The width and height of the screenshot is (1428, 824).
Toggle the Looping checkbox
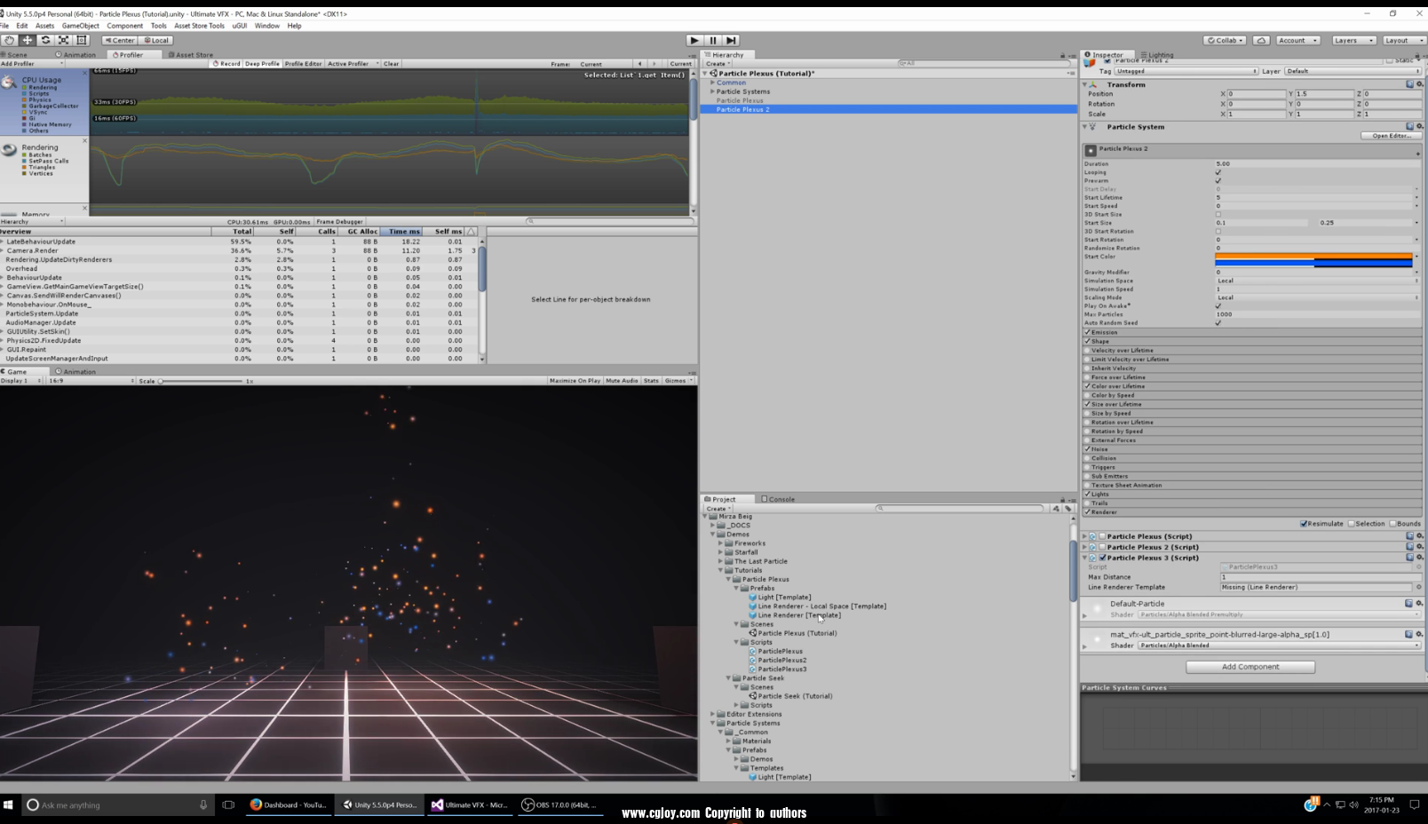tap(1218, 172)
